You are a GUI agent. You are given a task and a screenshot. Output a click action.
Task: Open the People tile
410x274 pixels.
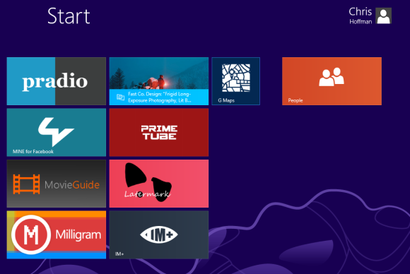click(332, 81)
